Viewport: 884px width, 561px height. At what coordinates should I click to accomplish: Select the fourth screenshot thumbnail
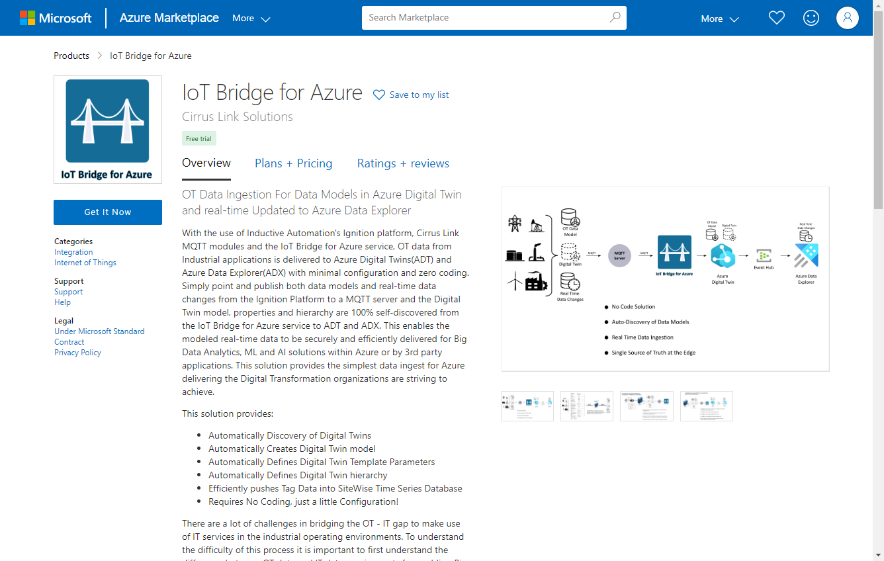[706, 406]
